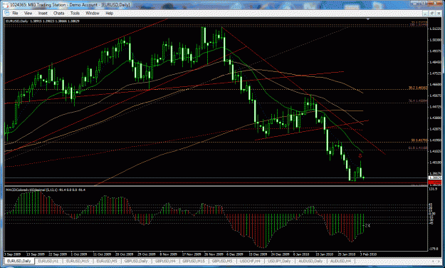Click the red arrow indicator above last candles
Viewport: 445px width, 268px height.
(360, 156)
